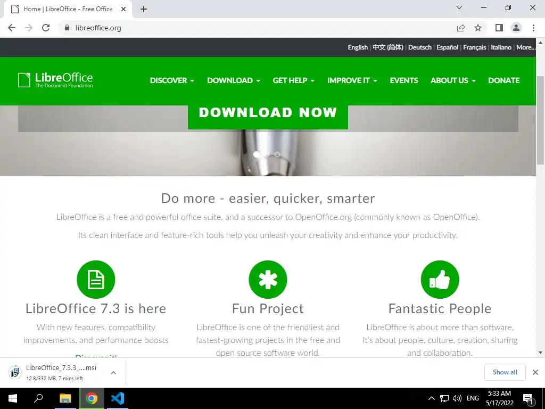Switch site language to Italiano

501,47
